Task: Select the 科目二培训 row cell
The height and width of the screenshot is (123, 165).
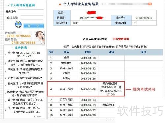Action: 66,110
